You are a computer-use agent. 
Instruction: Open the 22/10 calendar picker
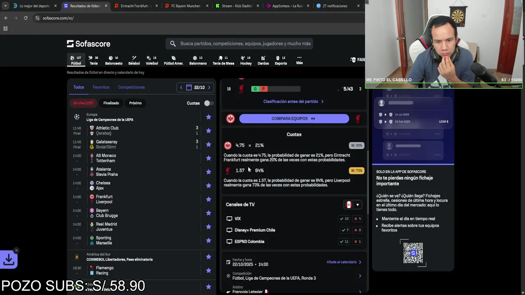click(x=195, y=87)
